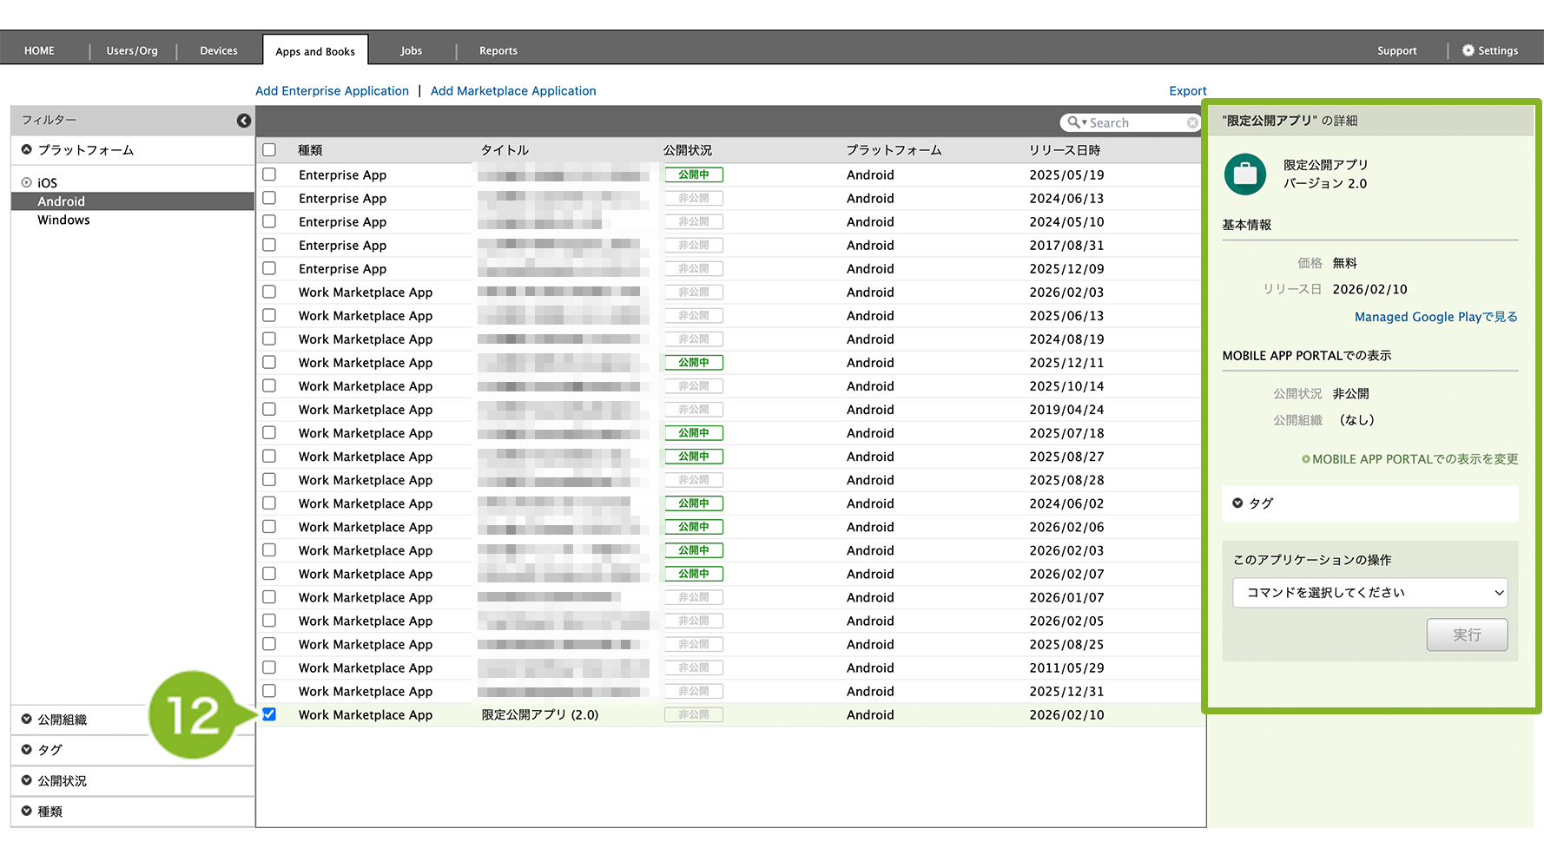This screenshot has width=1544, height=868.
Task: Toggle the select-all checkbox in table header
Action: pyautogui.click(x=269, y=150)
